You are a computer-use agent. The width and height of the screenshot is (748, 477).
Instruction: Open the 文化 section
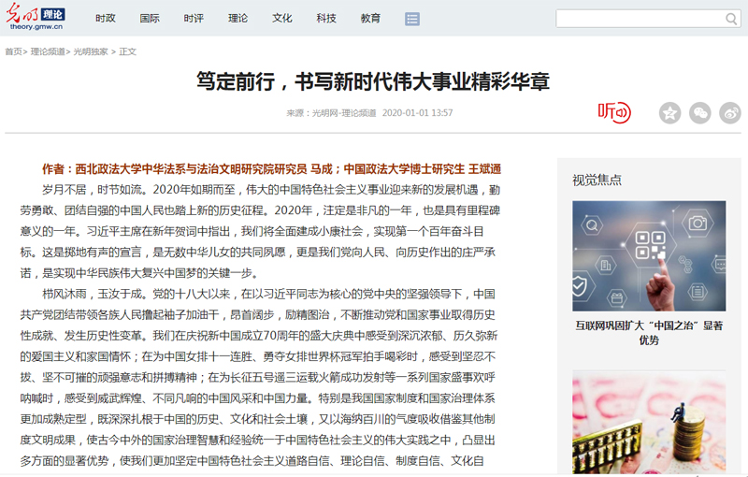pyautogui.click(x=282, y=19)
